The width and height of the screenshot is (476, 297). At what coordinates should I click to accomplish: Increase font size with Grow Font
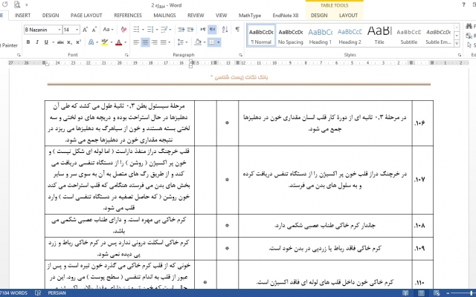(x=85, y=30)
